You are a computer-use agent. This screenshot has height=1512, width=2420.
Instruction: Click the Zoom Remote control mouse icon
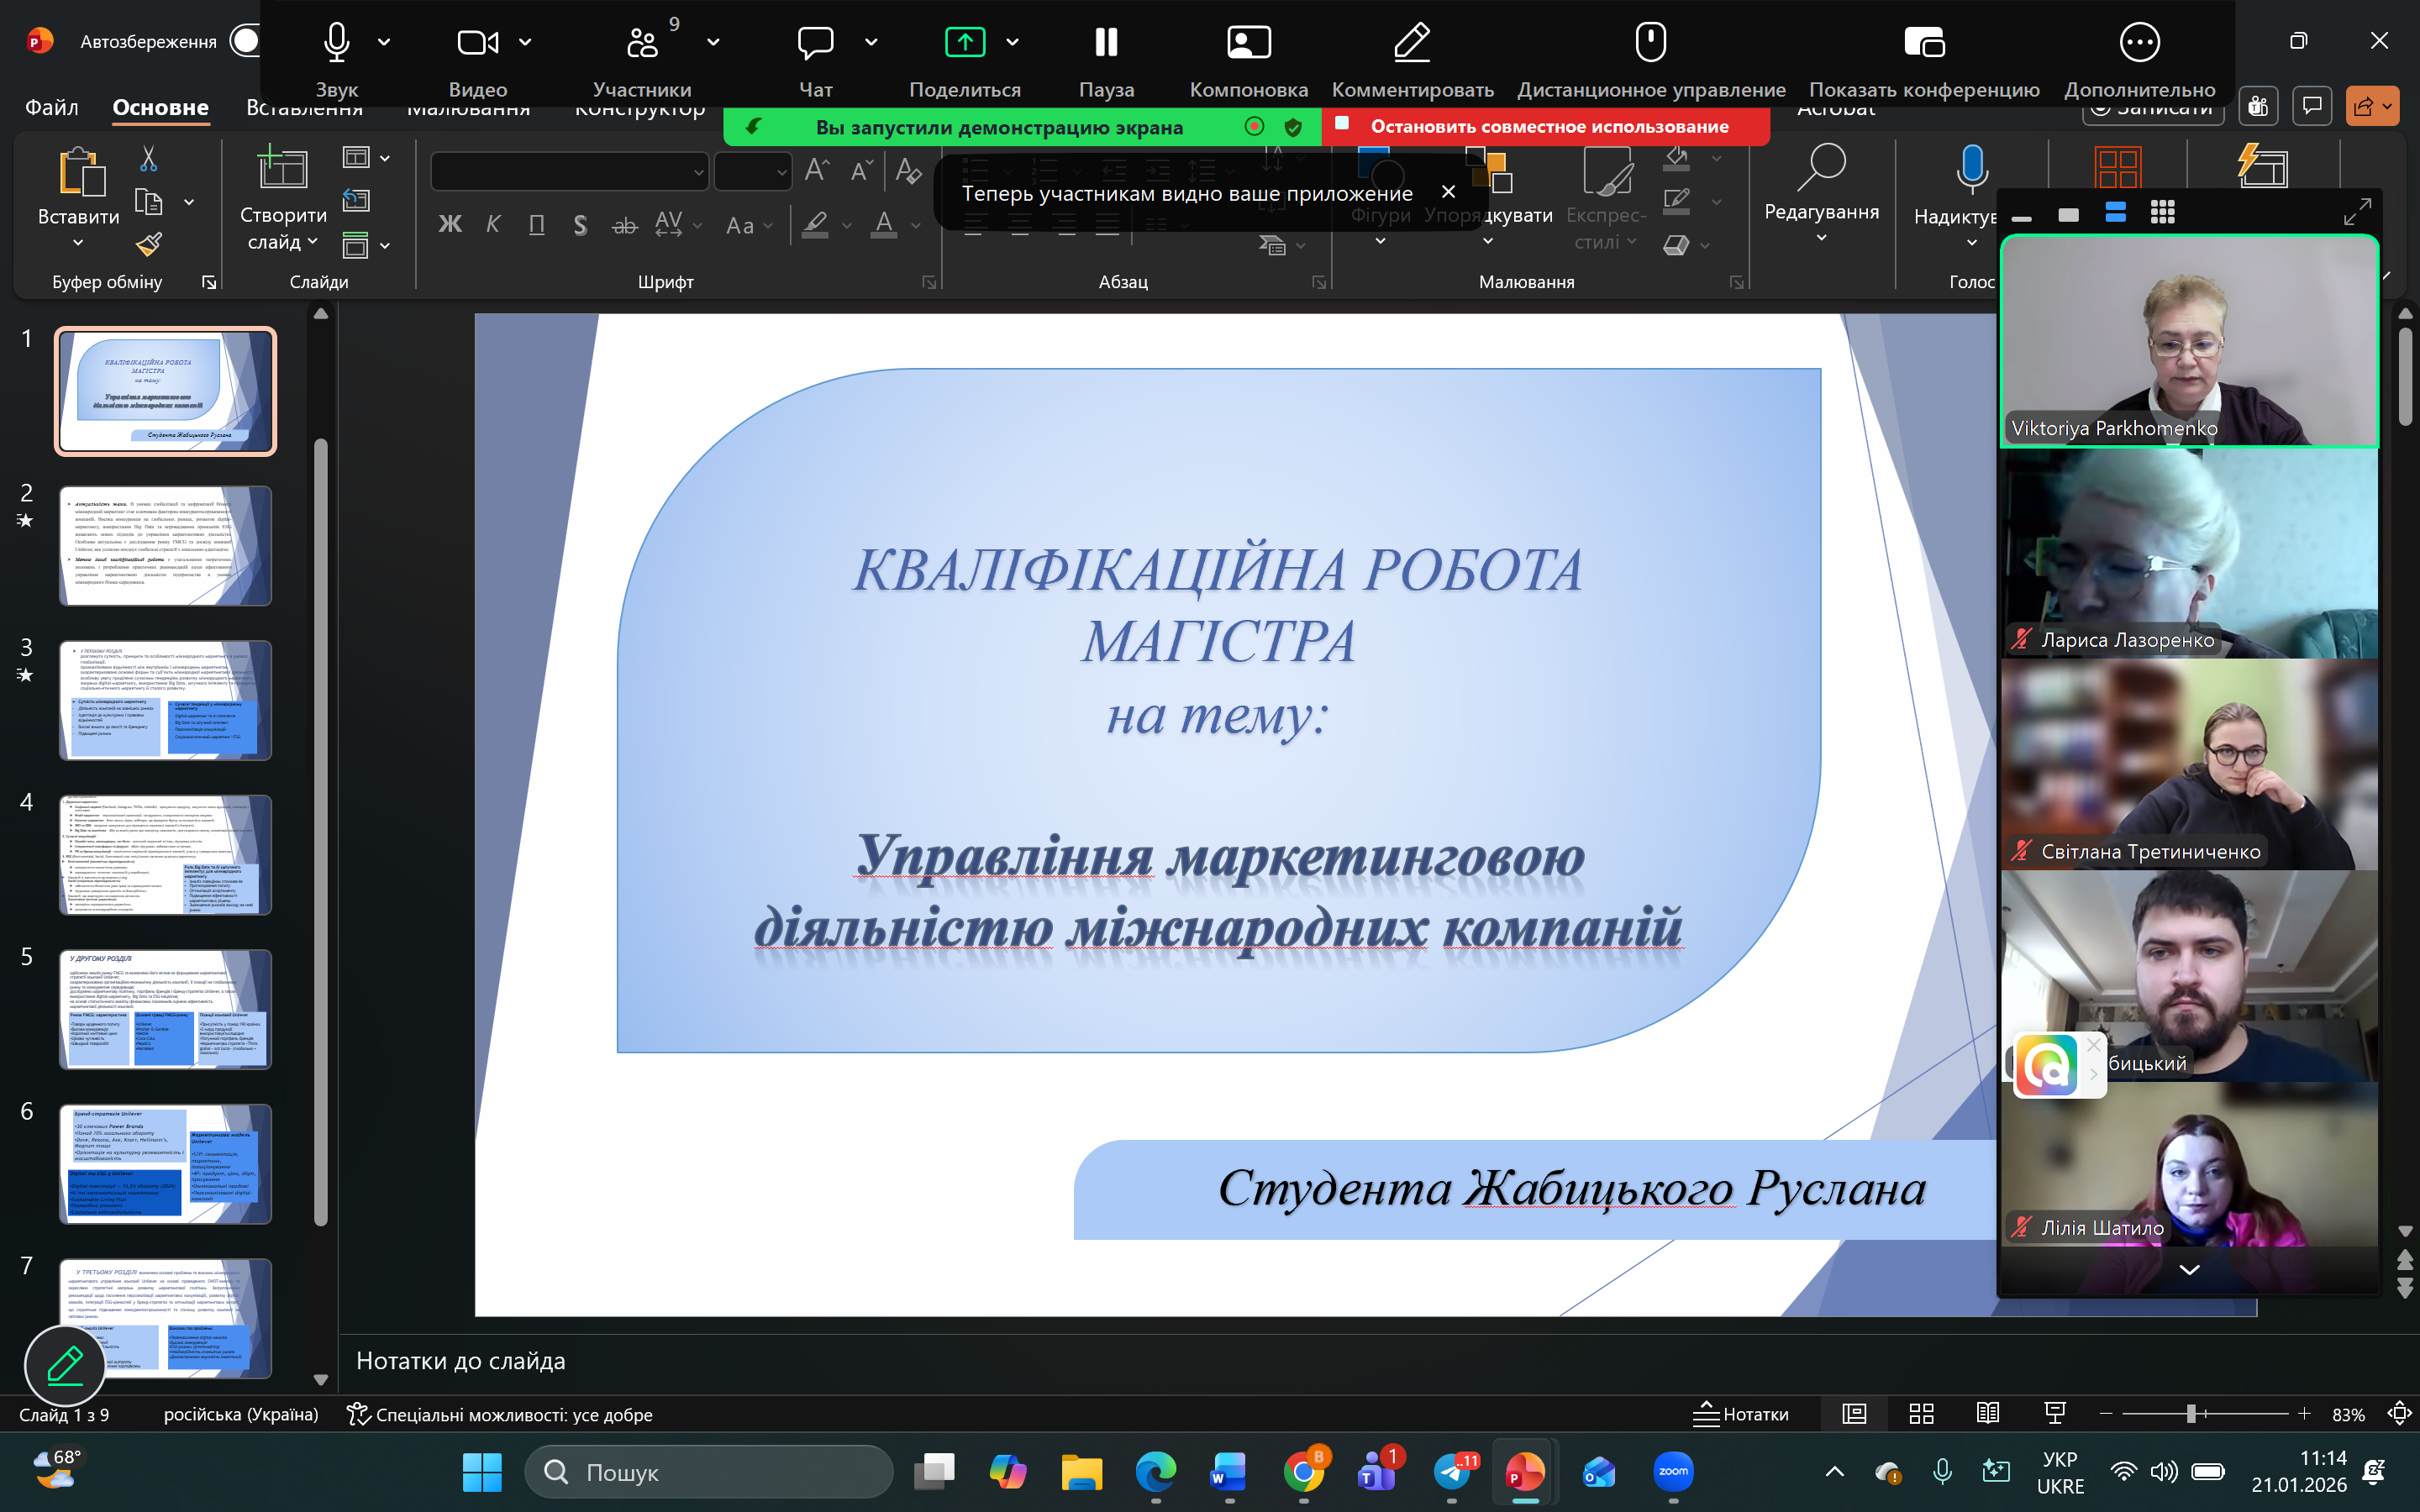(x=1650, y=42)
